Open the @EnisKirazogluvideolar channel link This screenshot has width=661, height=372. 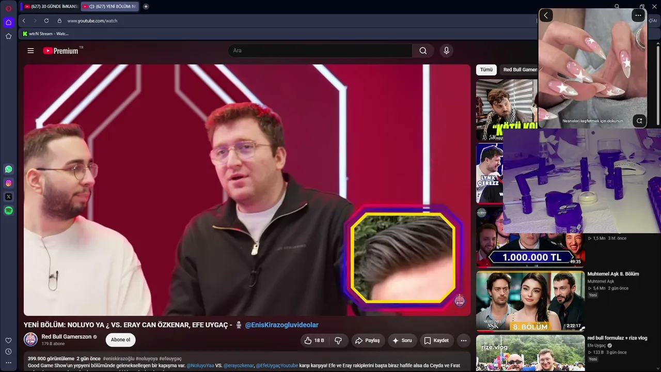click(x=281, y=325)
